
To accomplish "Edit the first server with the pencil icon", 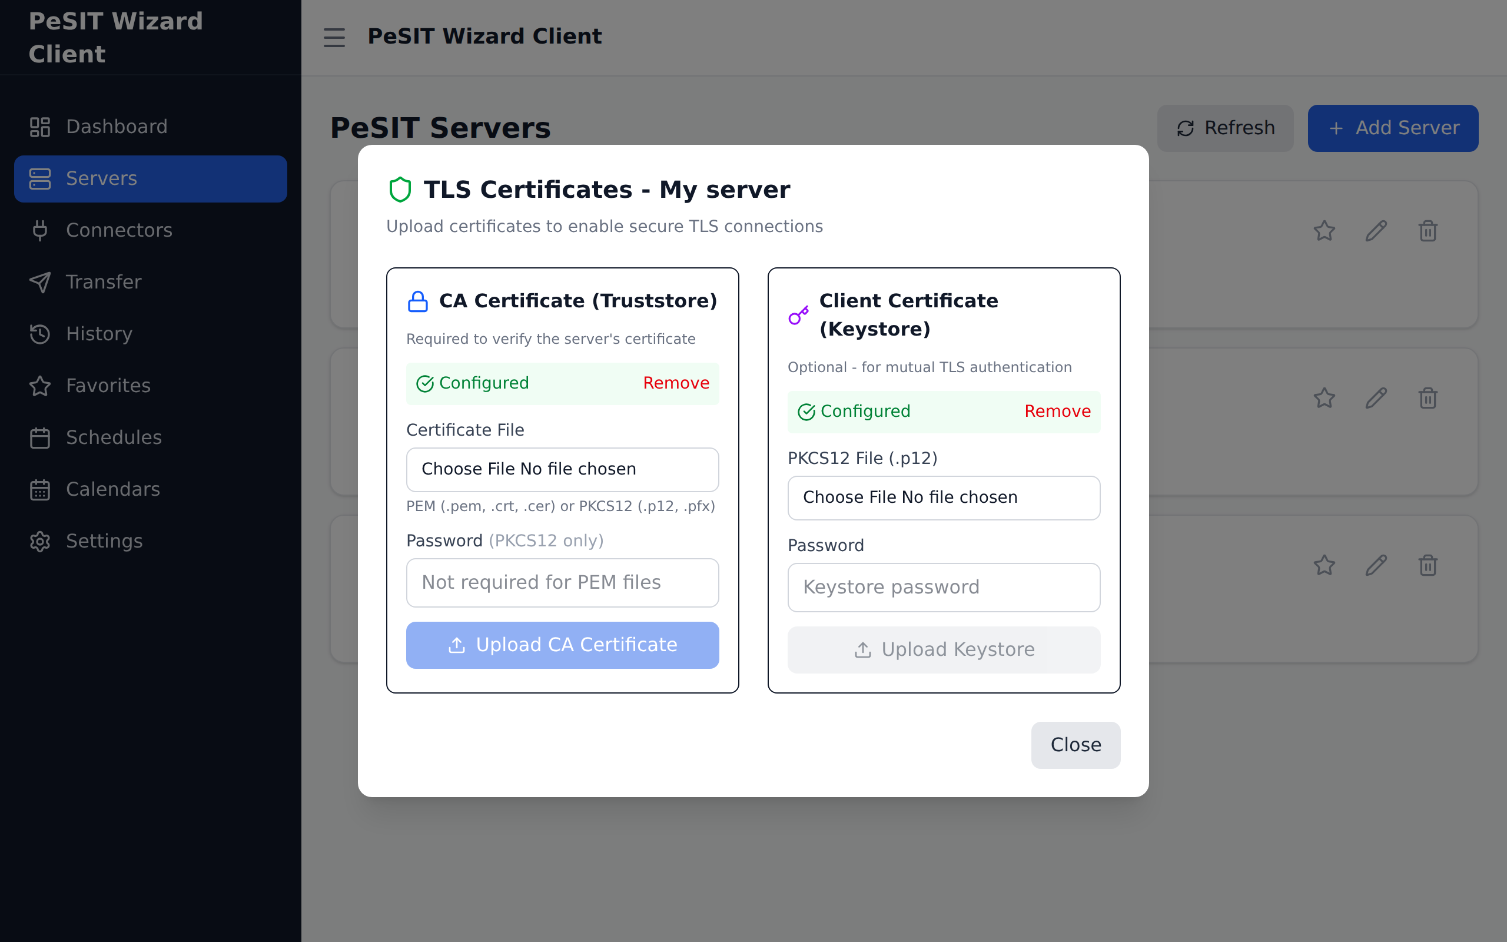I will (x=1376, y=231).
